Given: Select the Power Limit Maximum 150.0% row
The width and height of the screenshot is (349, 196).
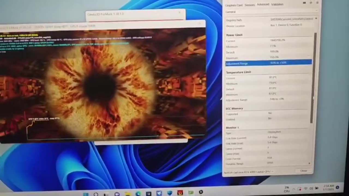Looking at the screenshot, I should pyautogui.click(x=269, y=57).
